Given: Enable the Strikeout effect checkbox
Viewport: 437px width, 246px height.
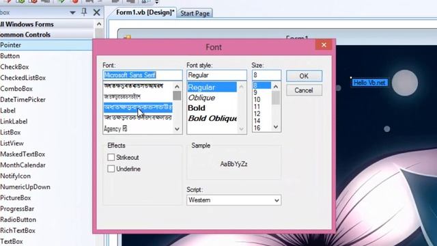Looking at the screenshot, I should pos(111,157).
